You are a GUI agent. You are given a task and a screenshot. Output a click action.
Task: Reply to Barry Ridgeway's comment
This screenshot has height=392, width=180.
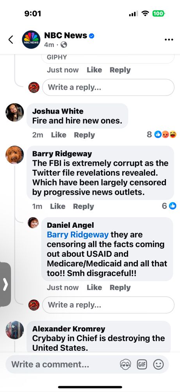tap(84, 206)
